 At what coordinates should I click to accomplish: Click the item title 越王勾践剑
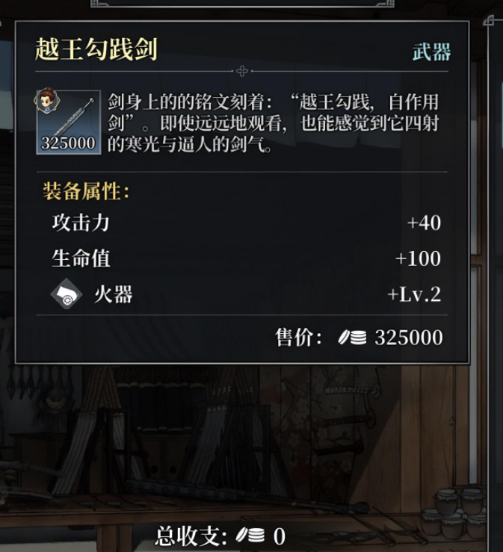(96, 49)
